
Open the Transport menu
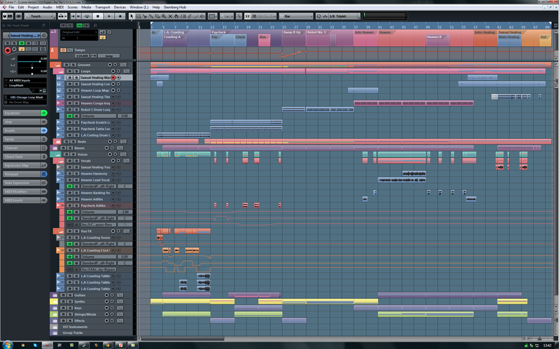click(x=102, y=7)
